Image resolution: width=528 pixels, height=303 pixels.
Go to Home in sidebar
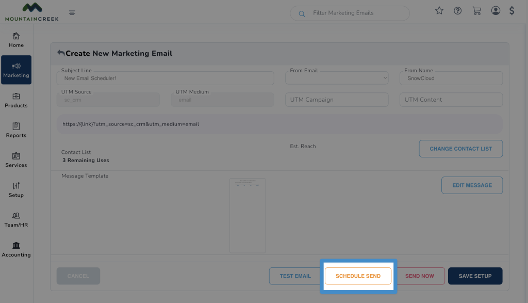[x=16, y=40]
